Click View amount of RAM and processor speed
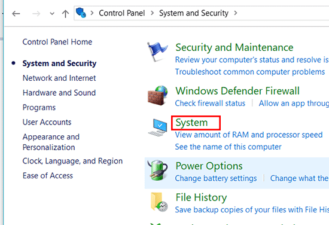This screenshot has height=225, width=329. pyautogui.click(x=249, y=135)
